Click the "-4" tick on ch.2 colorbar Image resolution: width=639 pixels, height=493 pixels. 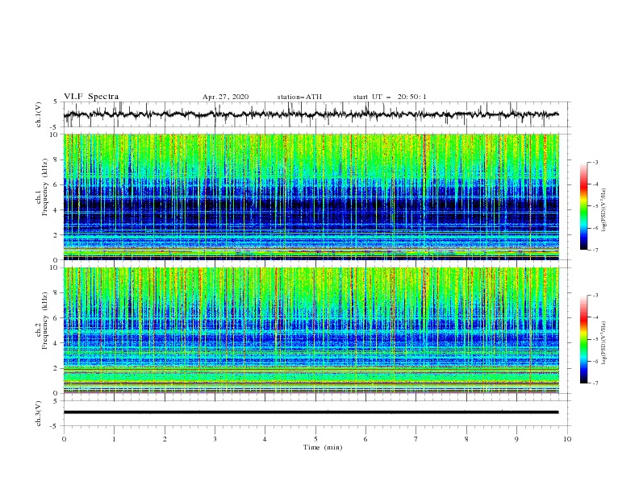[x=595, y=317]
